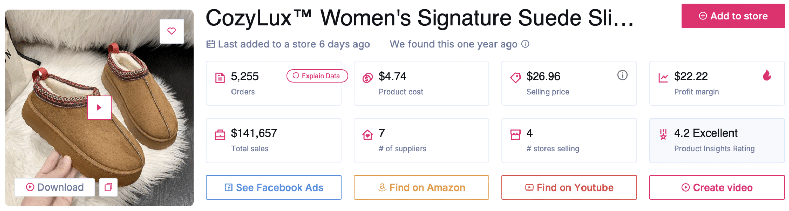Screen dimensions: 789x211
Task: Play the product video preview
Action: point(99,108)
